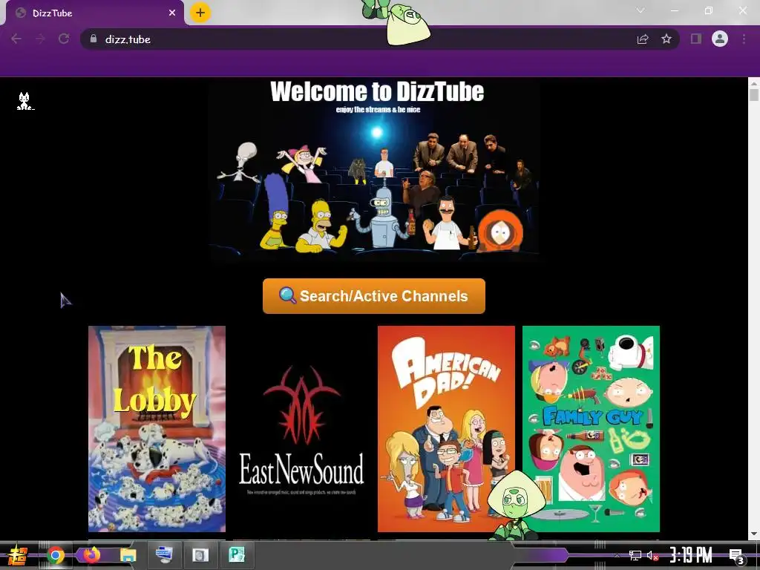The image size is (760, 570).
Task: Open the Start menu button
Action: 18,556
